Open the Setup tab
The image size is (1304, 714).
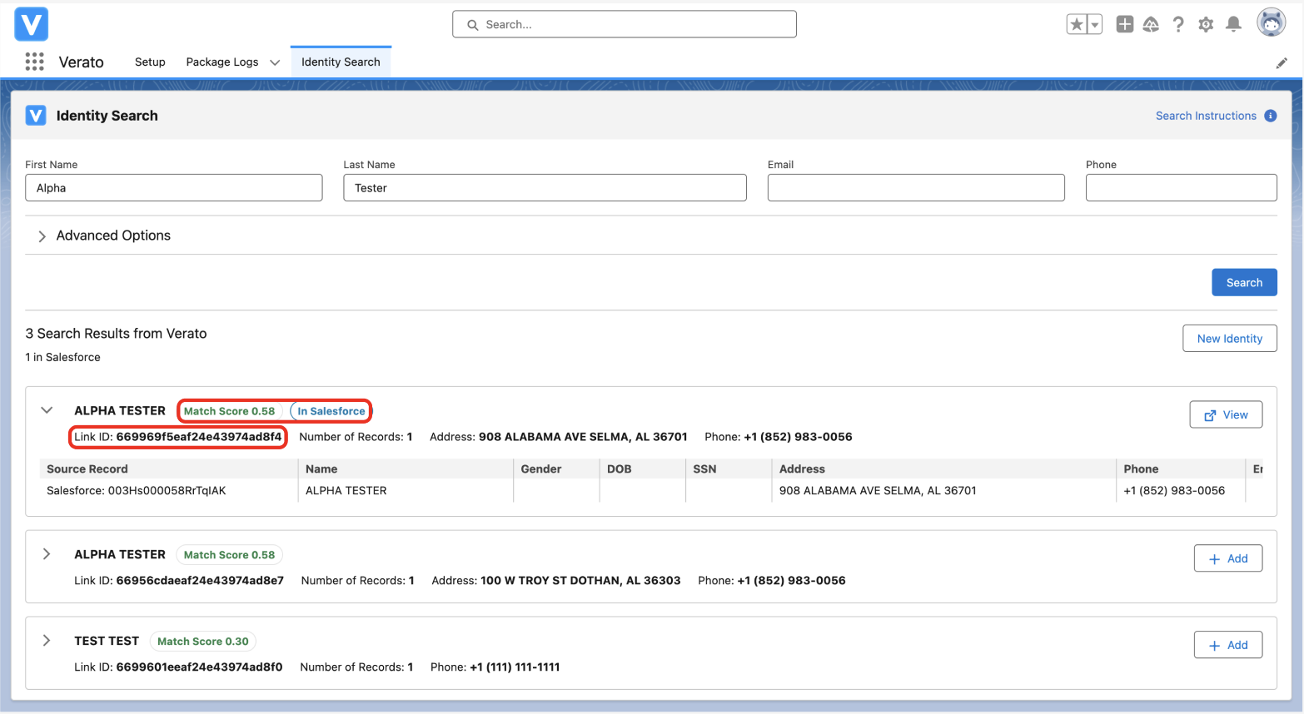(x=150, y=62)
